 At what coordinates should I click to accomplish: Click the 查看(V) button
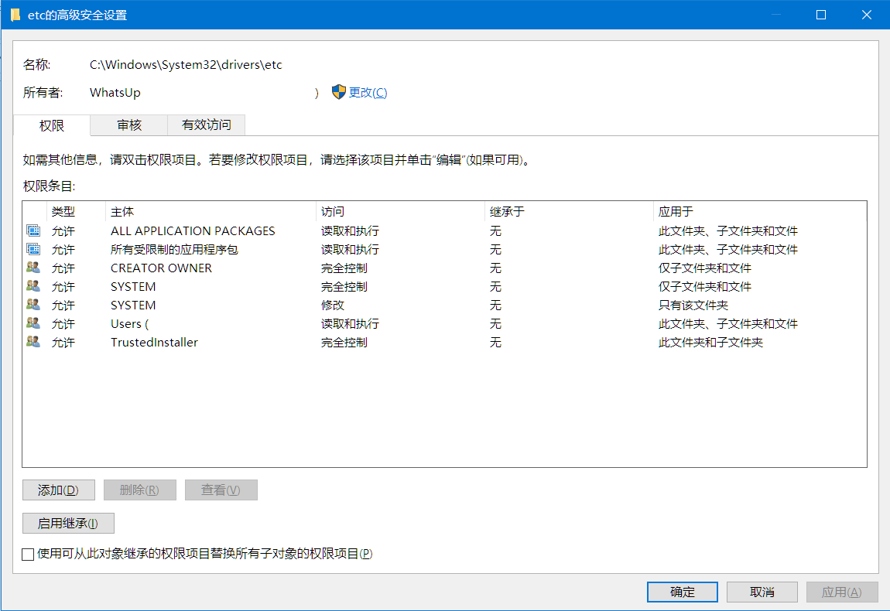[221, 490]
